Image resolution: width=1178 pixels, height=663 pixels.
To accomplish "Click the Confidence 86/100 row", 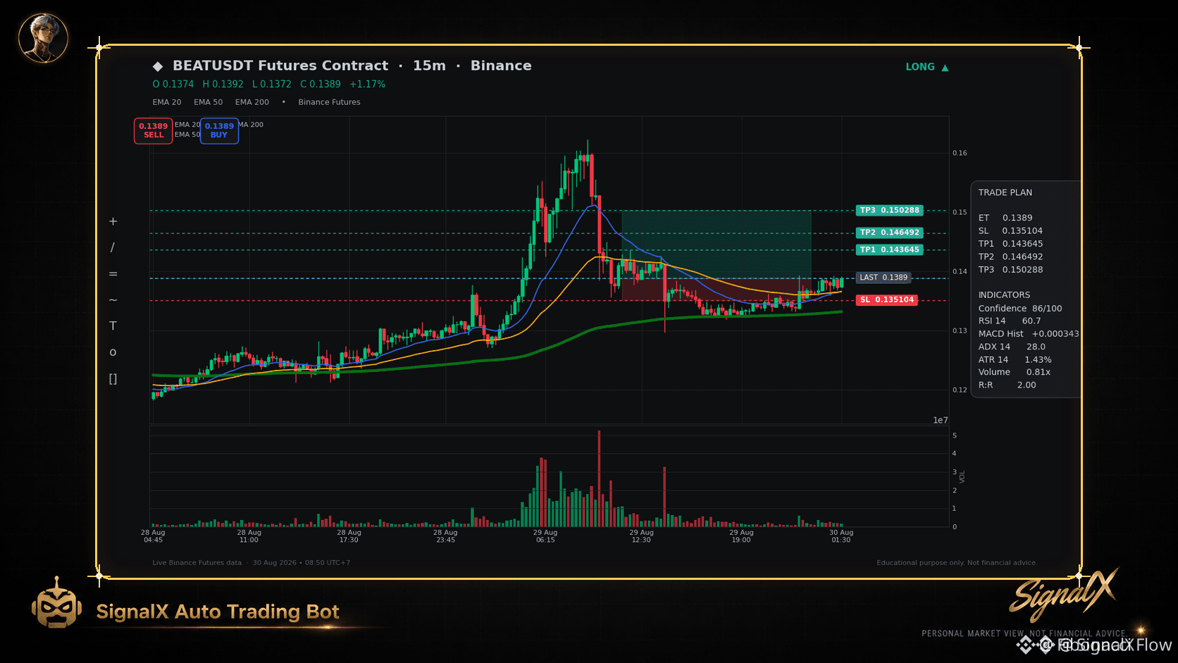I will click(x=1020, y=308).
